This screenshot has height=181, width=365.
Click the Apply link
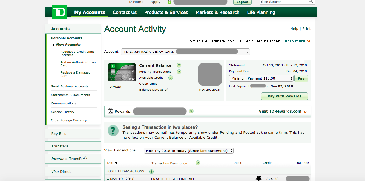155,2
